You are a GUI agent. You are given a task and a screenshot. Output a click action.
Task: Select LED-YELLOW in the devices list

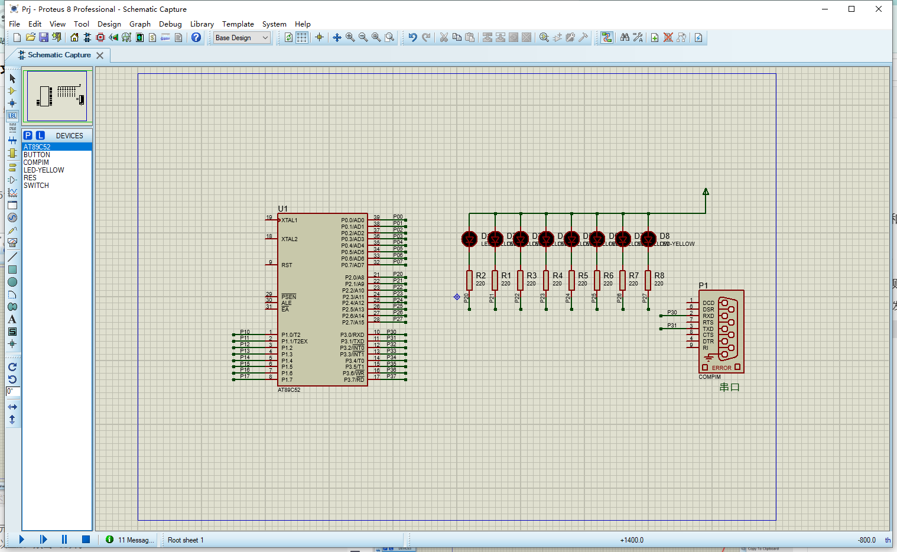[x=57, y=170]
